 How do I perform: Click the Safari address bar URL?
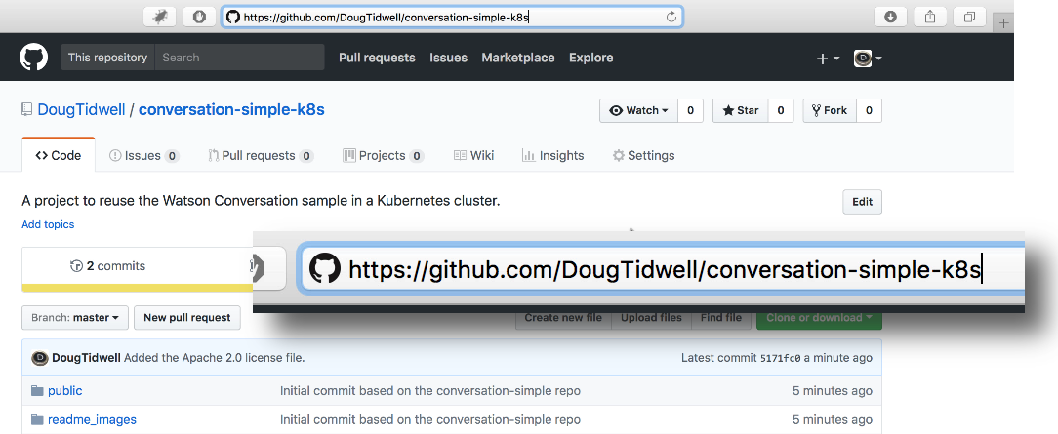point(452,17)
